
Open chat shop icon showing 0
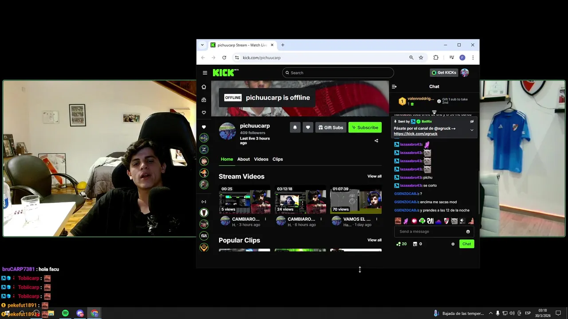(417, 244)
